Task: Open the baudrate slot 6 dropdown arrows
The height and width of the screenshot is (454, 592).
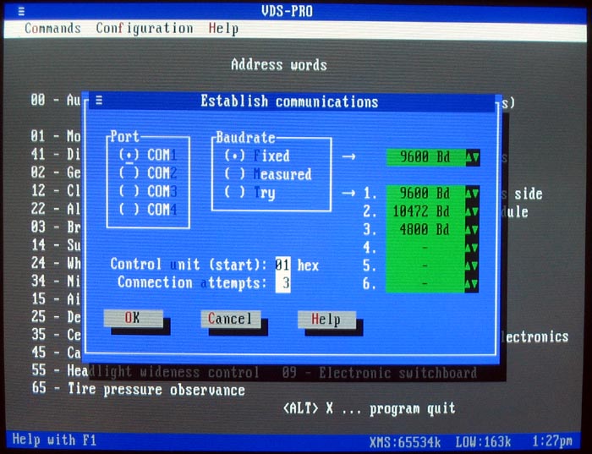Action: [472, 285]
